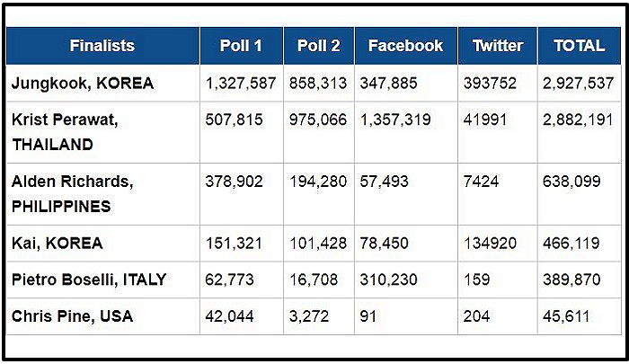This screenshot has height=364, width=629.
Task: Click the Poll 2 column header
Action: click(318, 46)
